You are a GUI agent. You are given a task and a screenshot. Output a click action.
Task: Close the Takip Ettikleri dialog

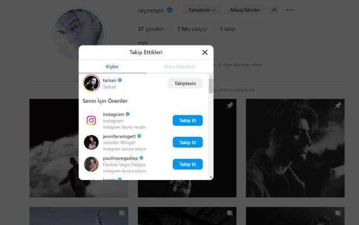click(x=205, y=53)
